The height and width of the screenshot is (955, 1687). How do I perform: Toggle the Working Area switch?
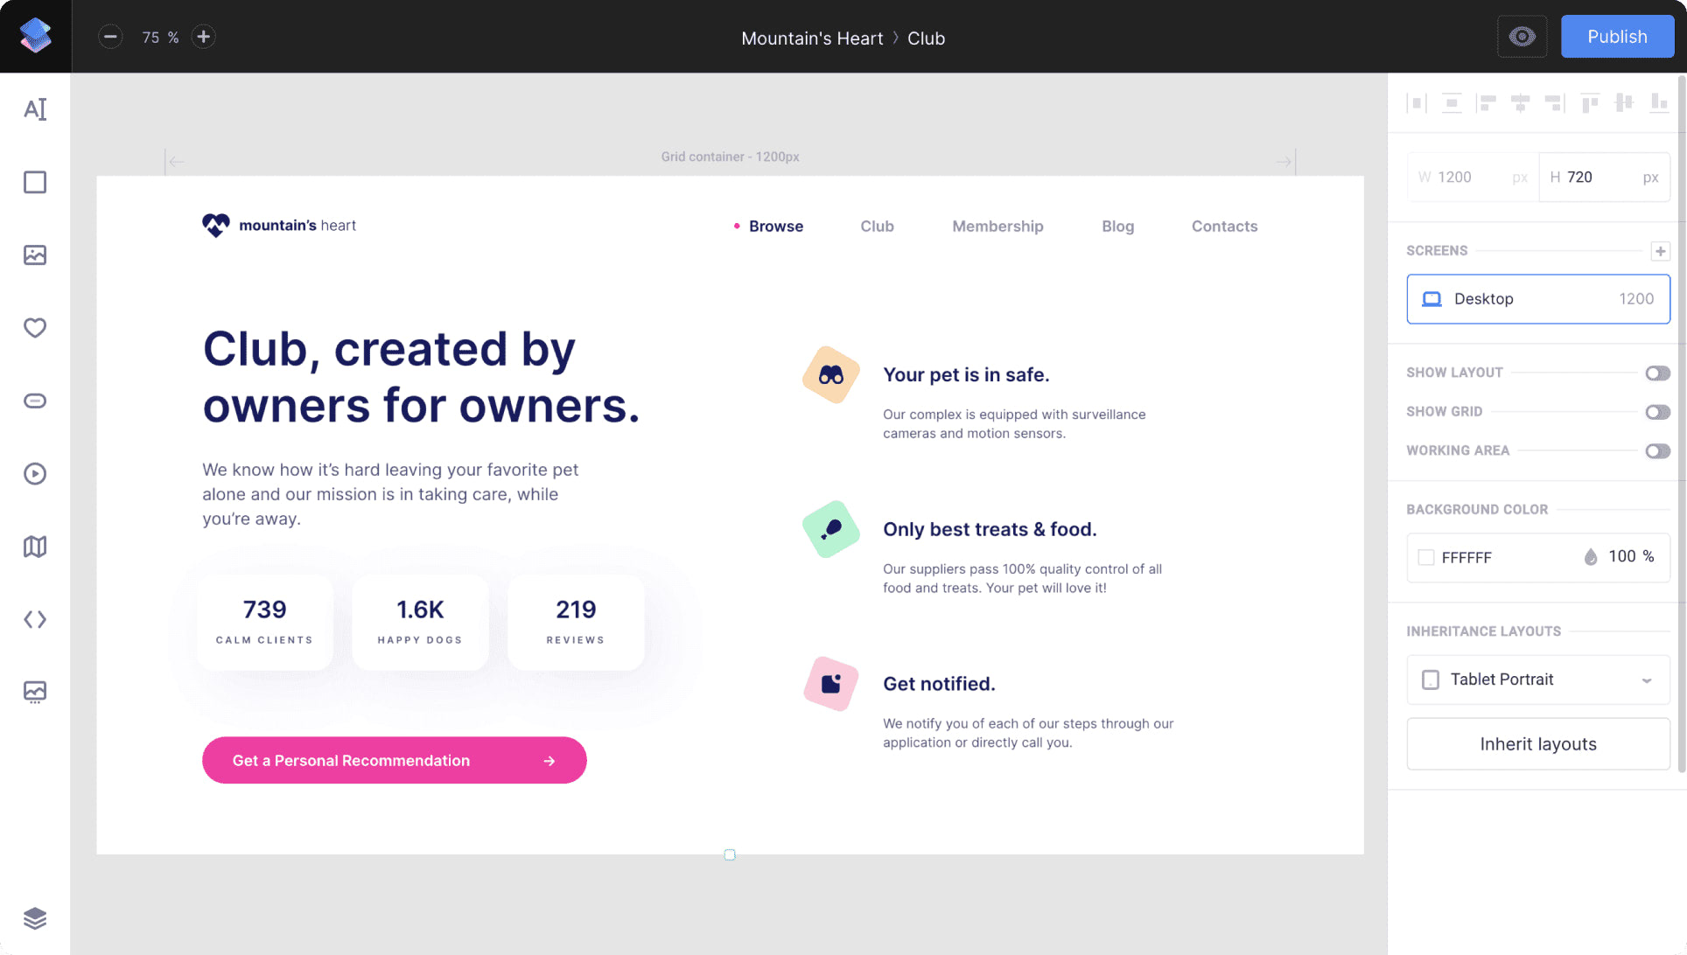click(x=1659, y=450)
